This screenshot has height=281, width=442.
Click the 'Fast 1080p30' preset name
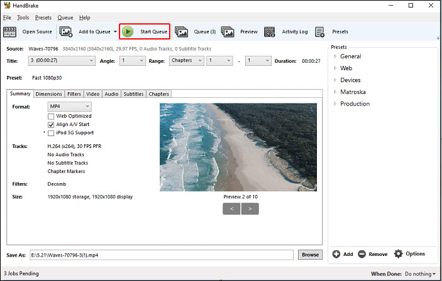click(x=47, y=78)
